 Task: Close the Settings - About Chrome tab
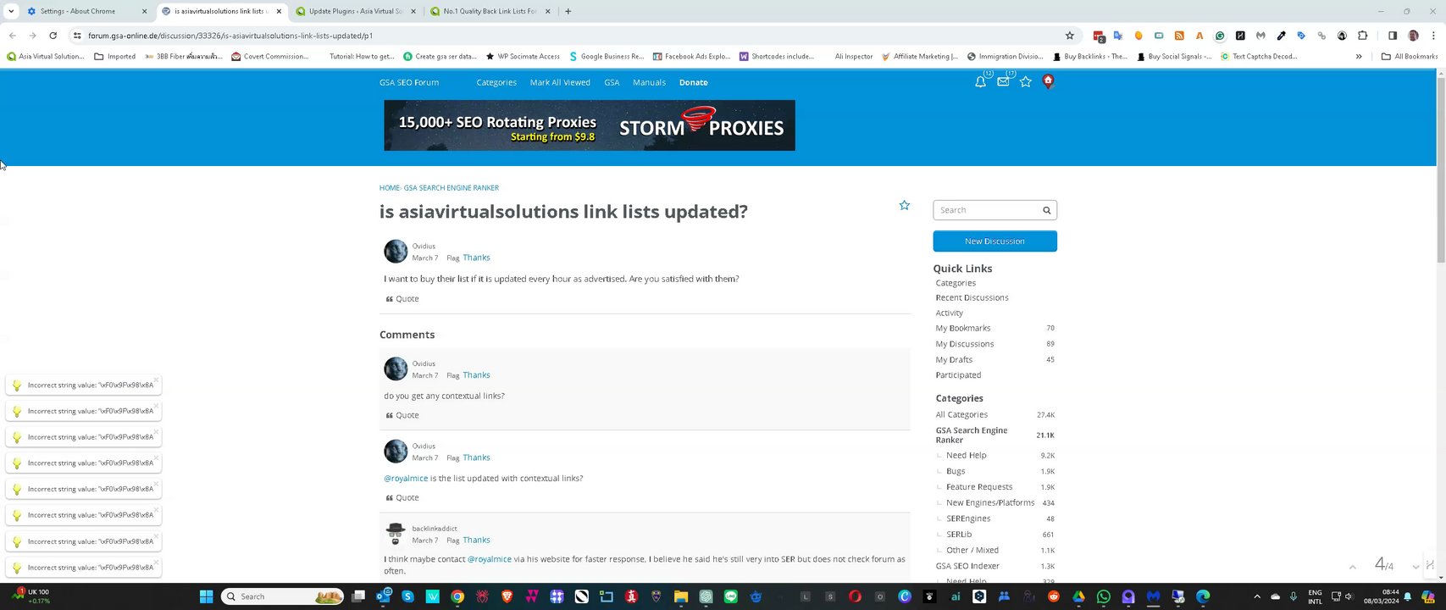(144, 11)
